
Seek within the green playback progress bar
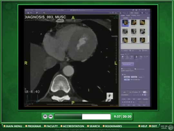pos(82,117)
